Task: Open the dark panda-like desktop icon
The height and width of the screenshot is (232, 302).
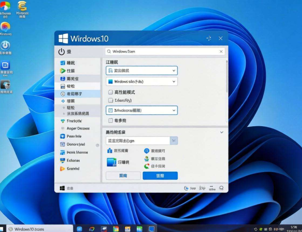Action: tap(6, 87)
